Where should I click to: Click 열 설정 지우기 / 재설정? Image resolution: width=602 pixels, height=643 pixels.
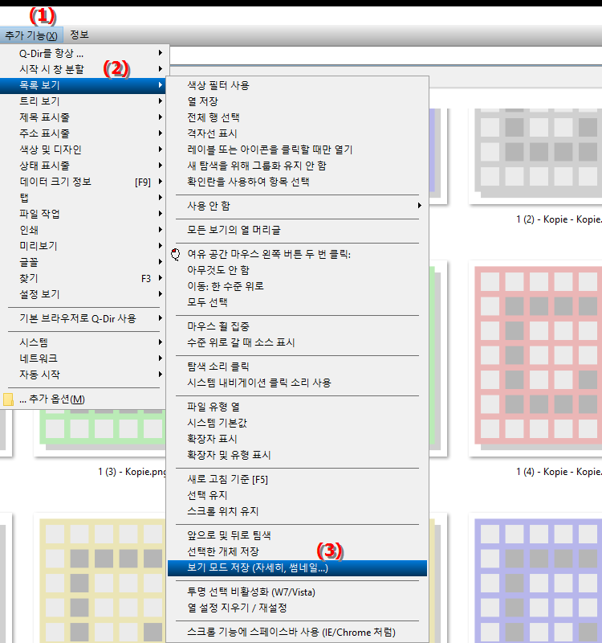297,608
